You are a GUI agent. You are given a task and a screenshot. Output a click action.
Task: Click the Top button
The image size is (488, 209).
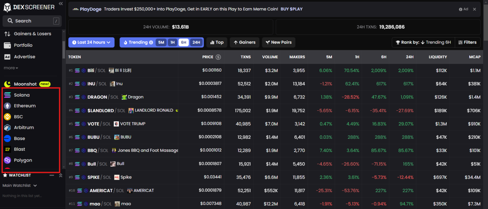[217, 42]
